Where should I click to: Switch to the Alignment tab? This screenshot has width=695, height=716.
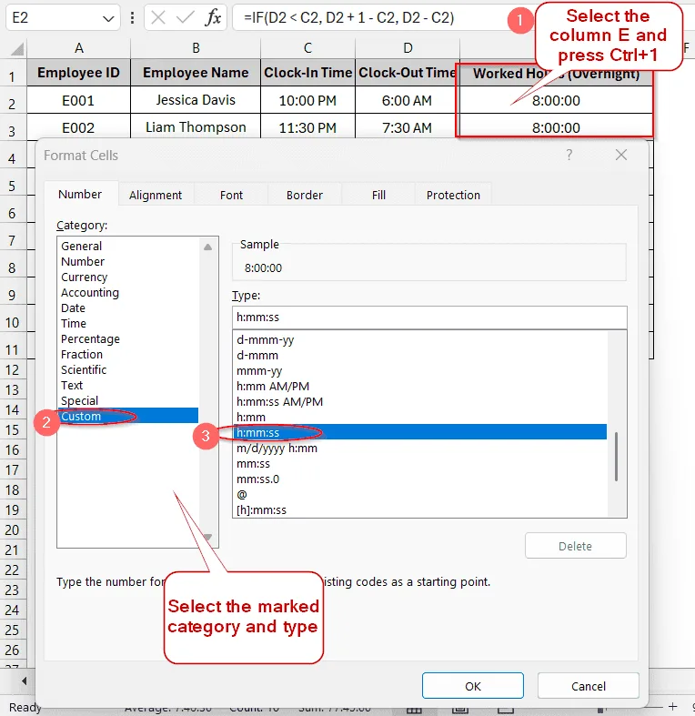pyautogui.click(x=156, y=195)
